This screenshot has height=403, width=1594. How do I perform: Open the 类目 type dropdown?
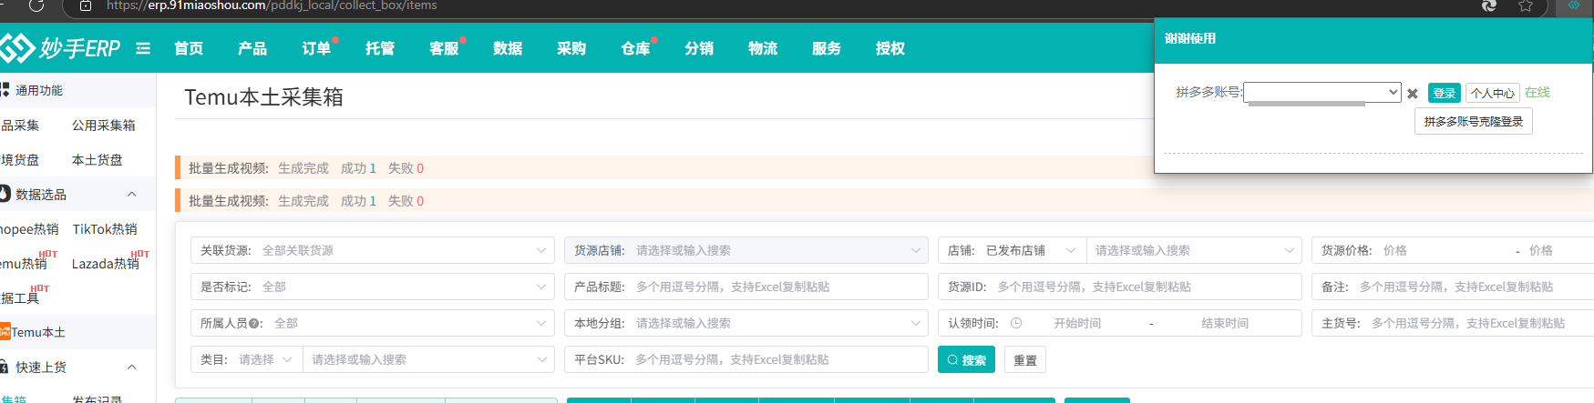266,359
